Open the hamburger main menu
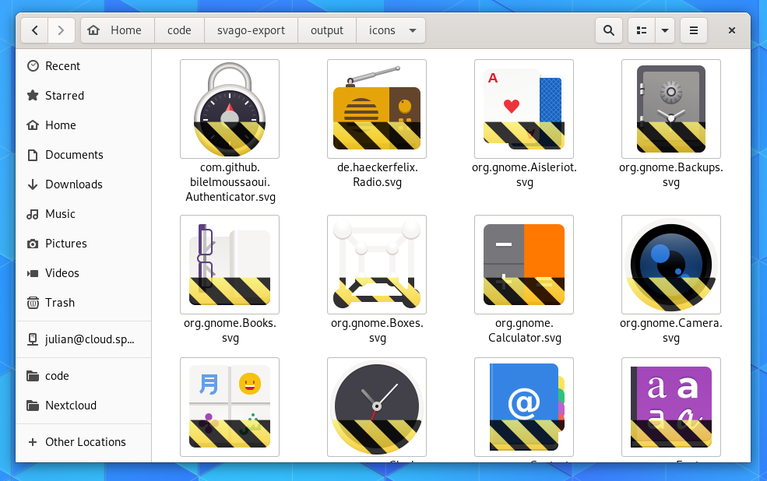Viewport: 767px width, 481px height. click(x=694, y=30)
